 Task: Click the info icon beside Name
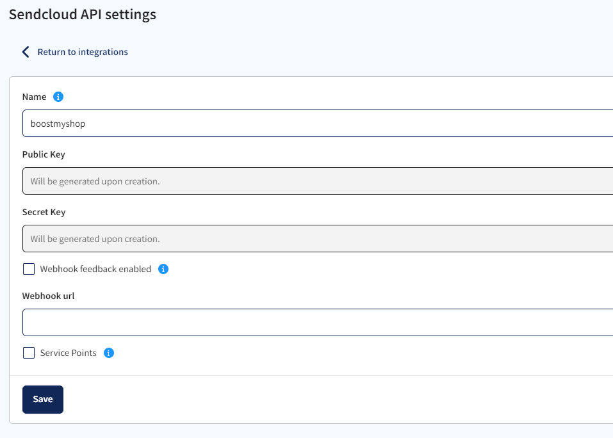click(58, 97)
